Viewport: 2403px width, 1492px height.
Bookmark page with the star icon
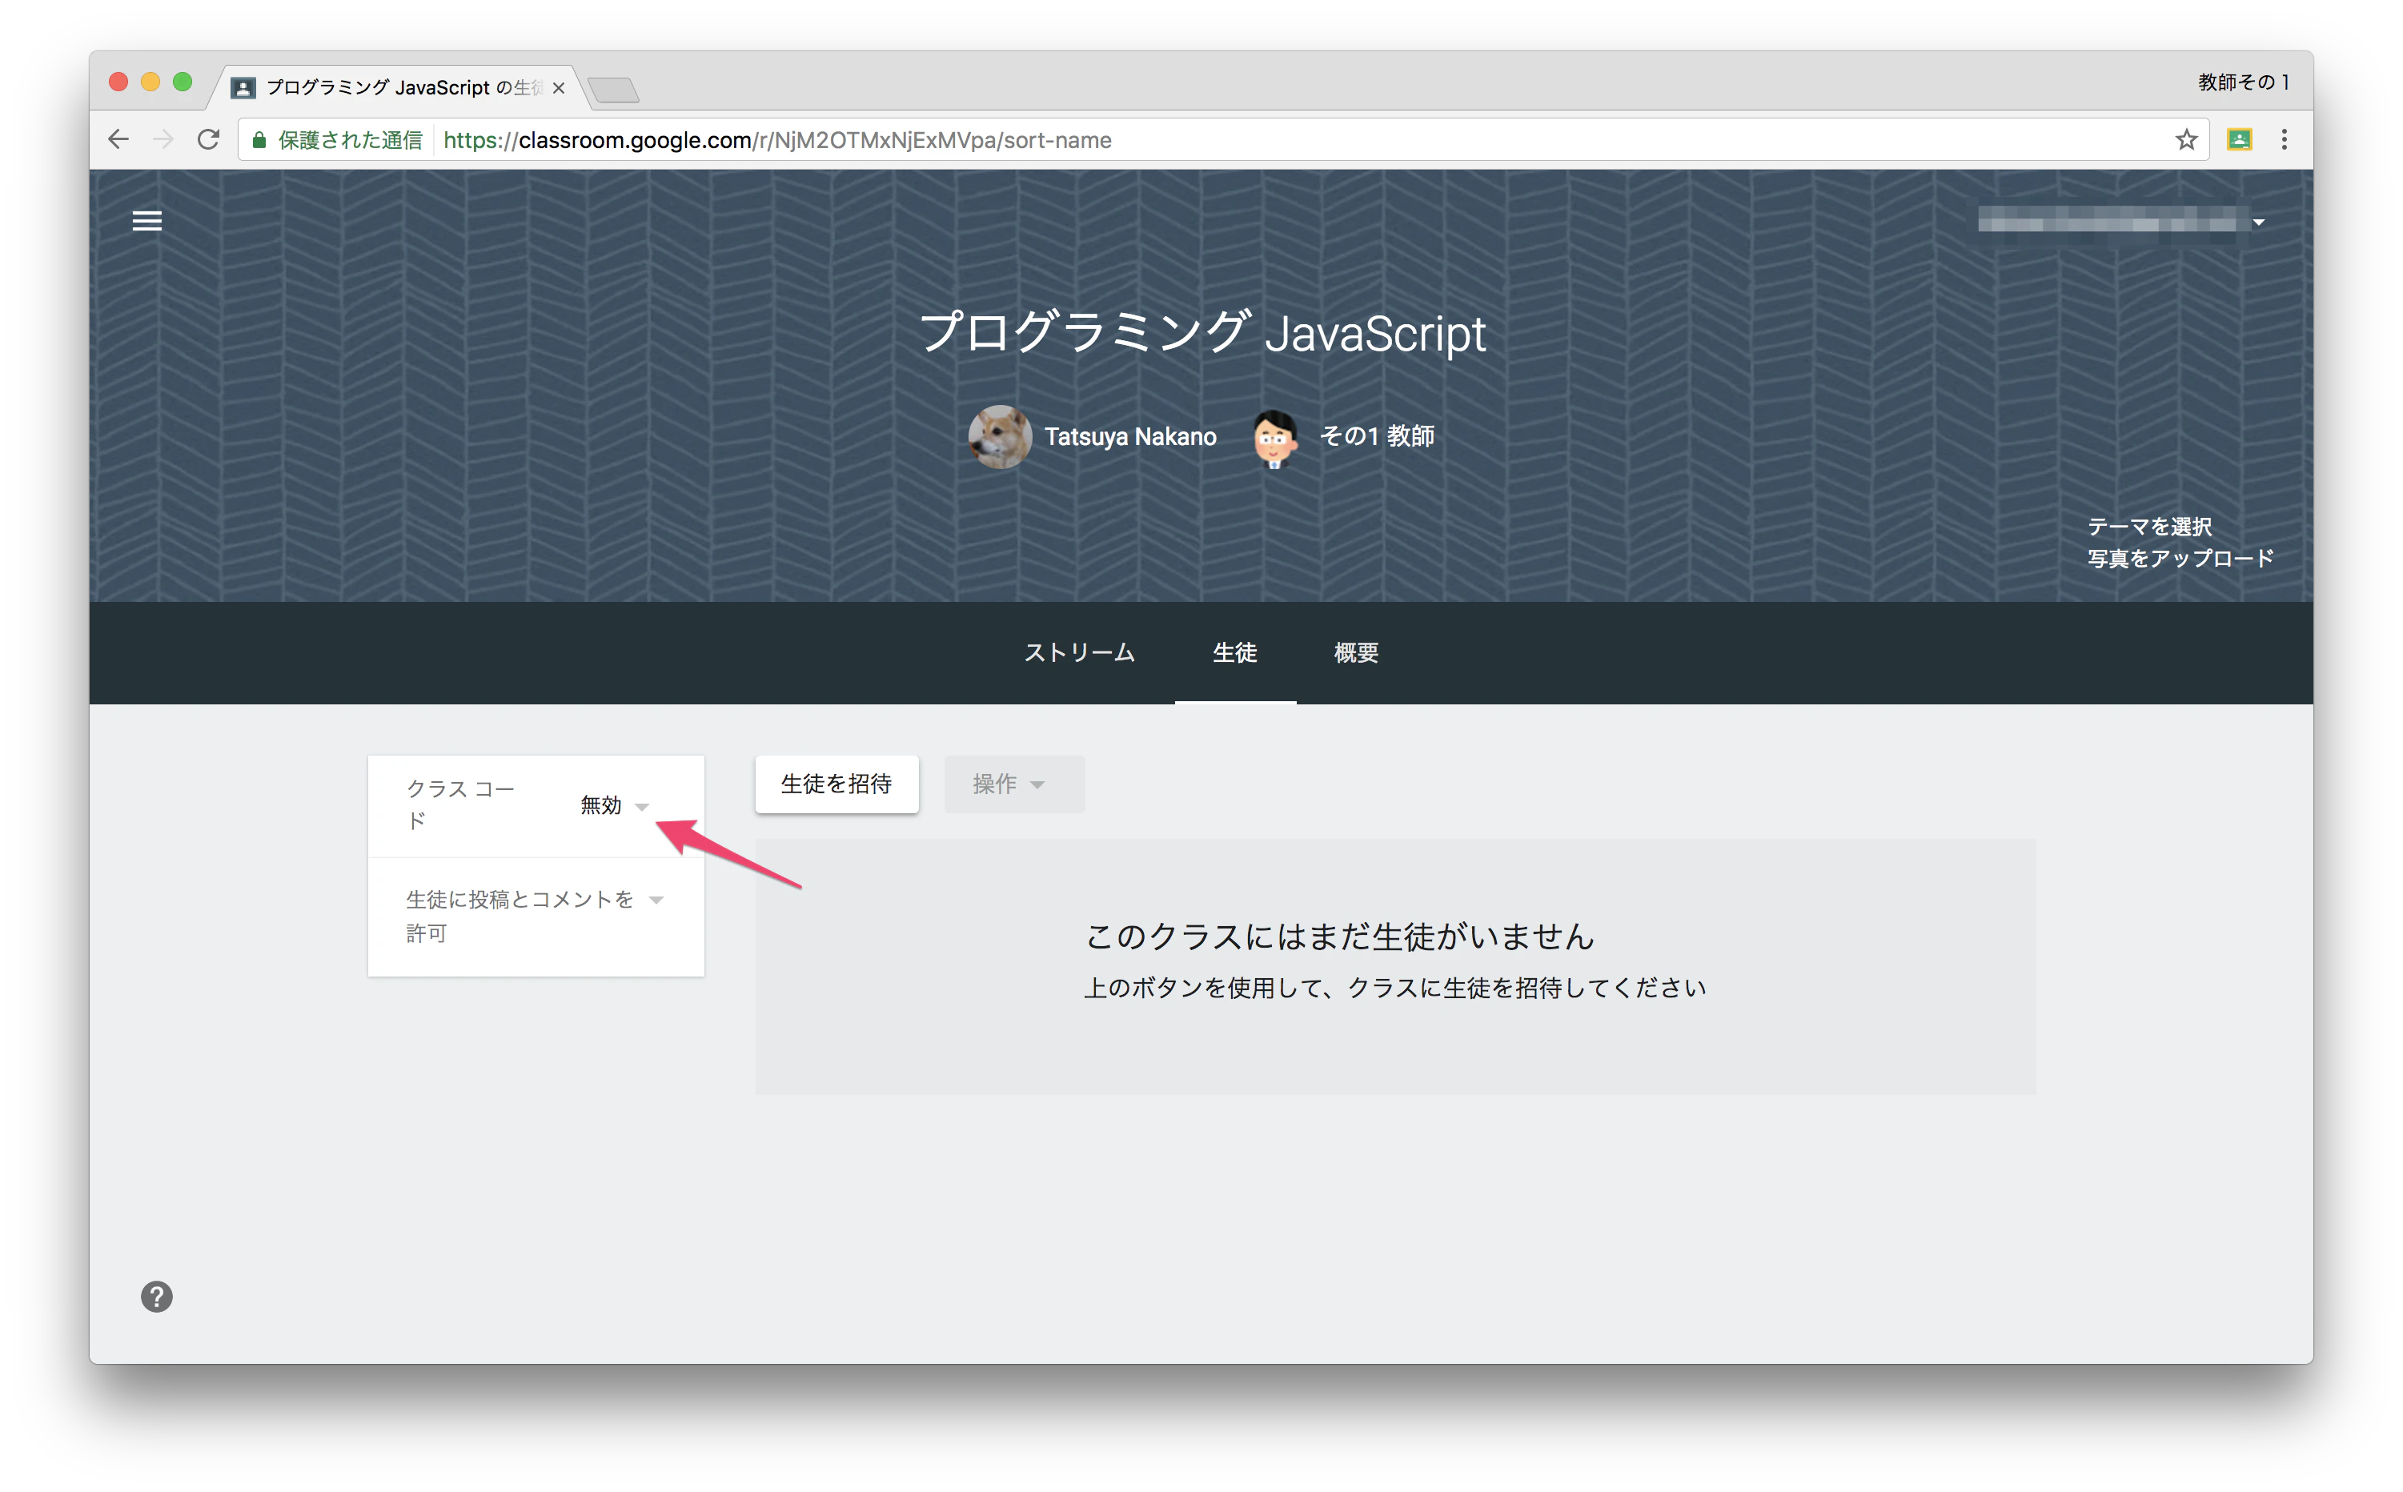(x=2186, y=140)
